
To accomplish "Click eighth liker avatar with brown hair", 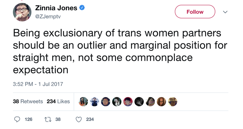I will (x=161, y=102).
